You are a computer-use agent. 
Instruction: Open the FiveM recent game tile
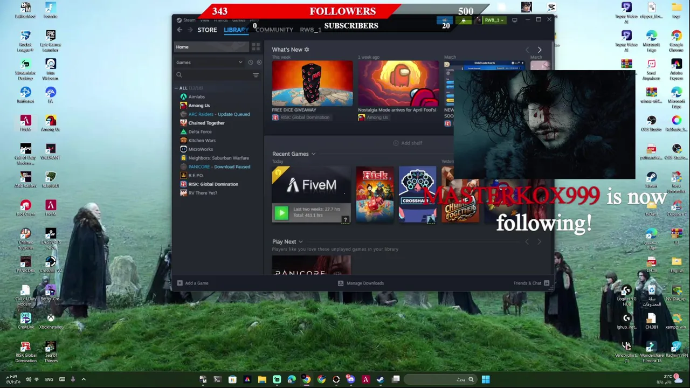pos(311,195)
